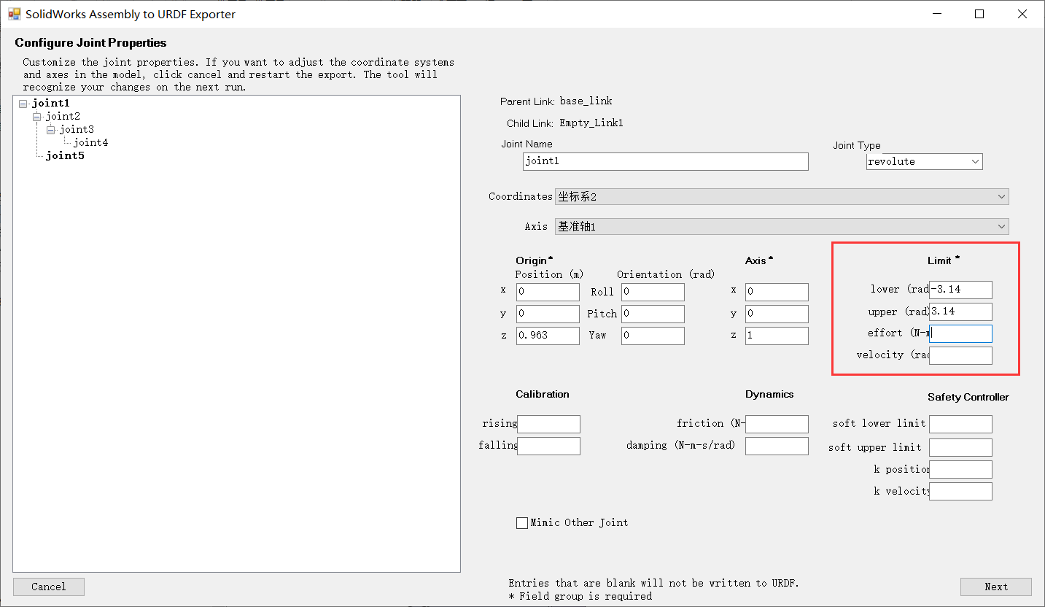Click the Dynamics friction field
The height and width of the screenshot is (607, 1045).
[x=777, y=424]
